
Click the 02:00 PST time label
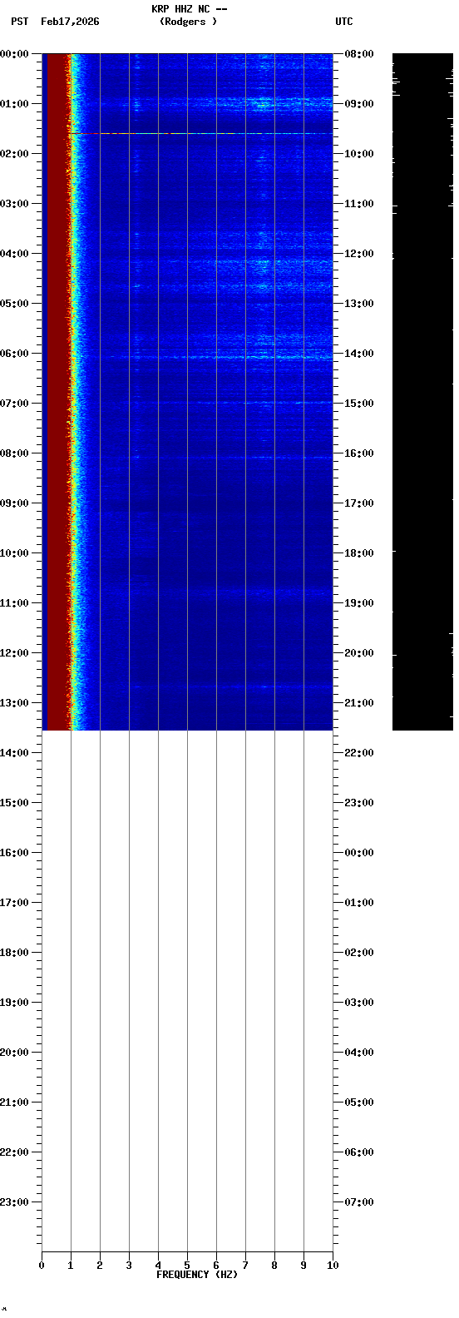14,154
